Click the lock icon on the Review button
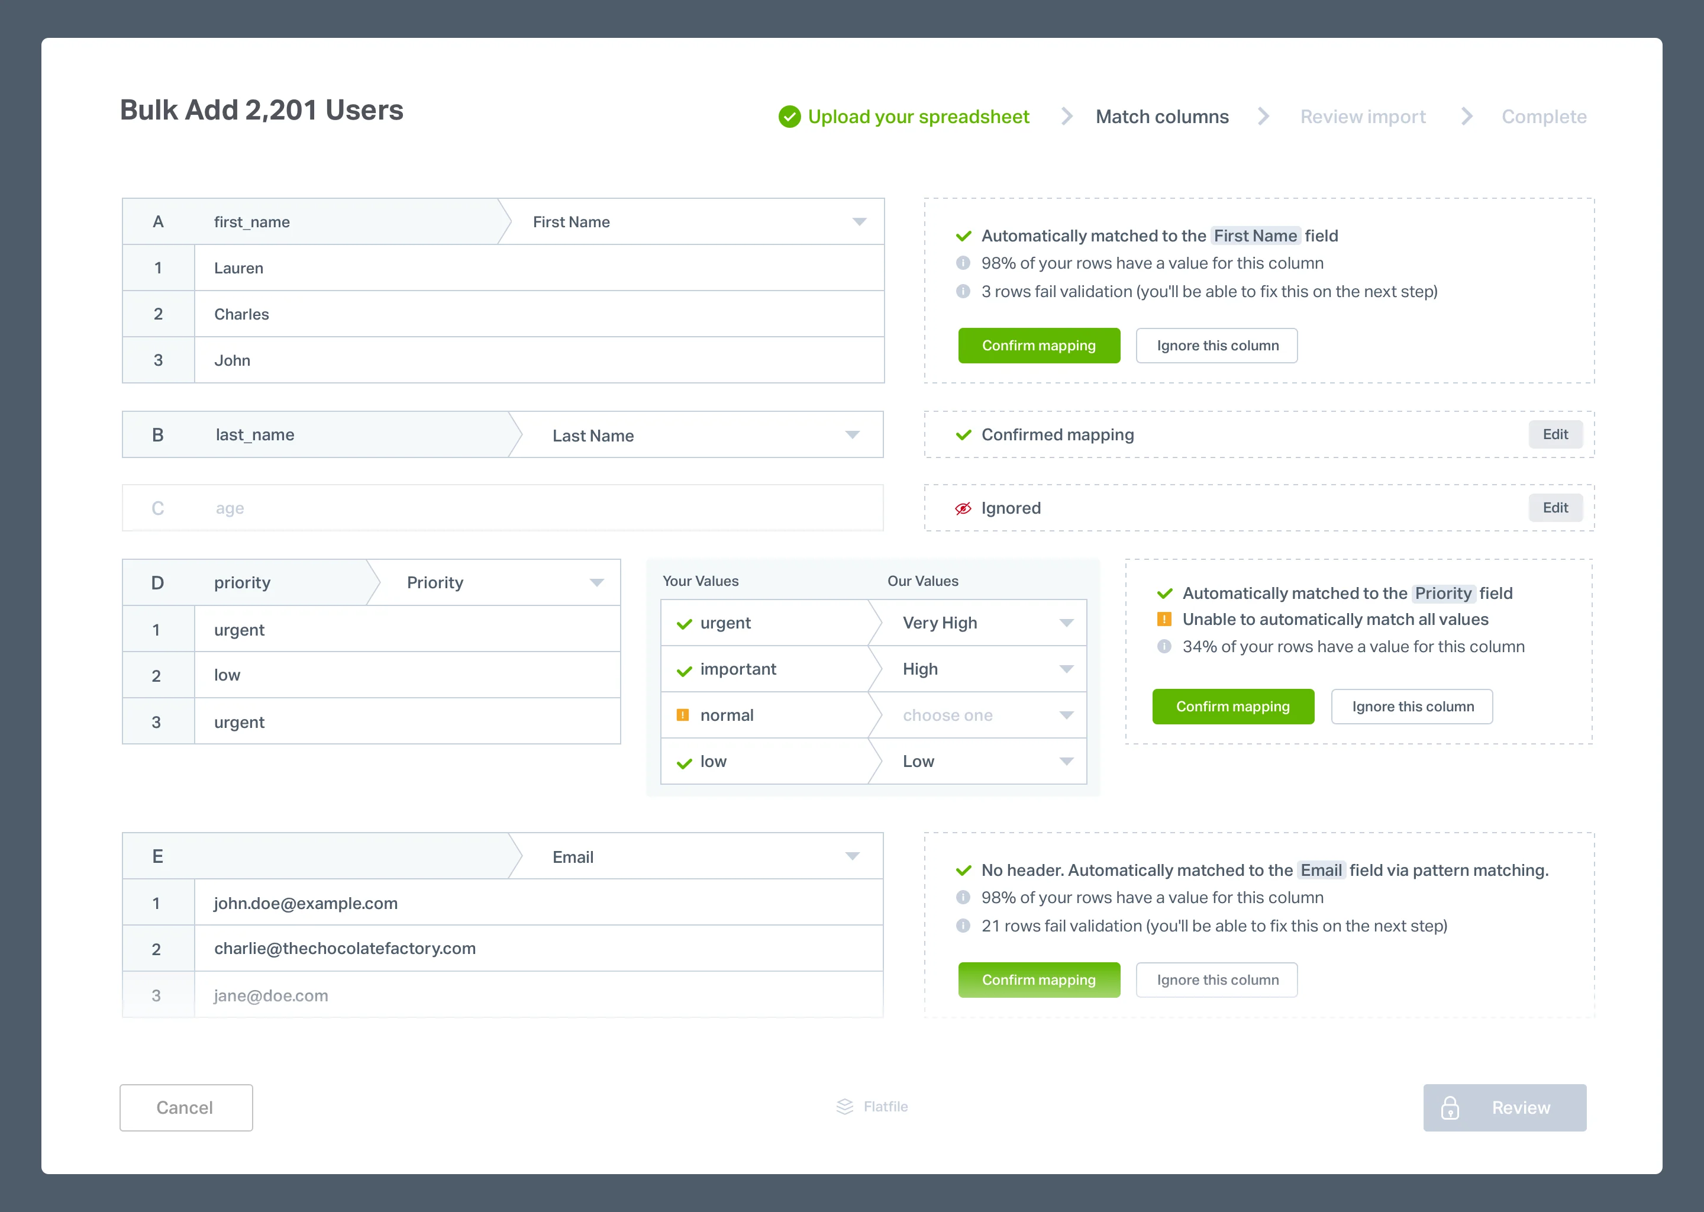 1450,1107
